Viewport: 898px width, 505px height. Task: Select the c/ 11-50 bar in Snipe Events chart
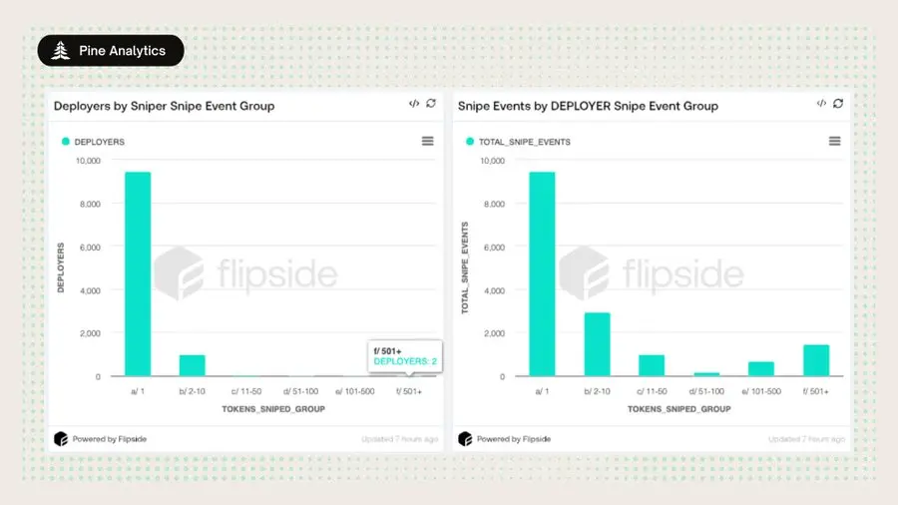652,365
